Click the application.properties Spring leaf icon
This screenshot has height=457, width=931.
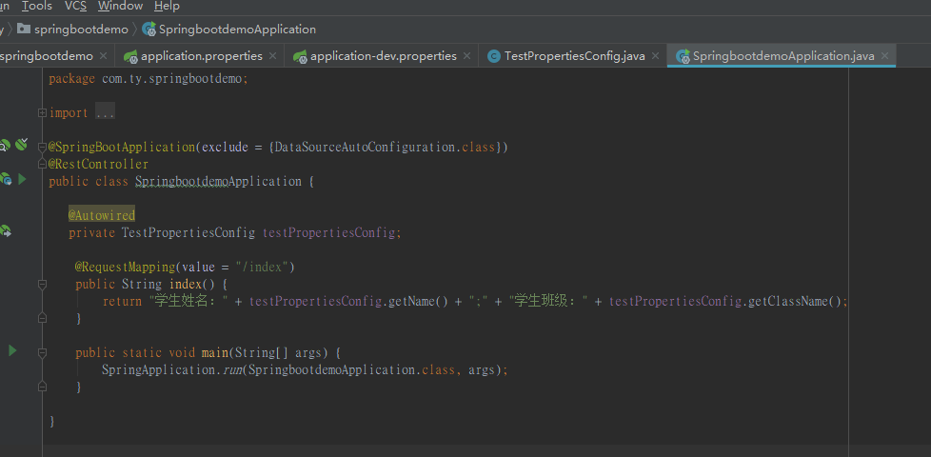[x=130, y=56]
